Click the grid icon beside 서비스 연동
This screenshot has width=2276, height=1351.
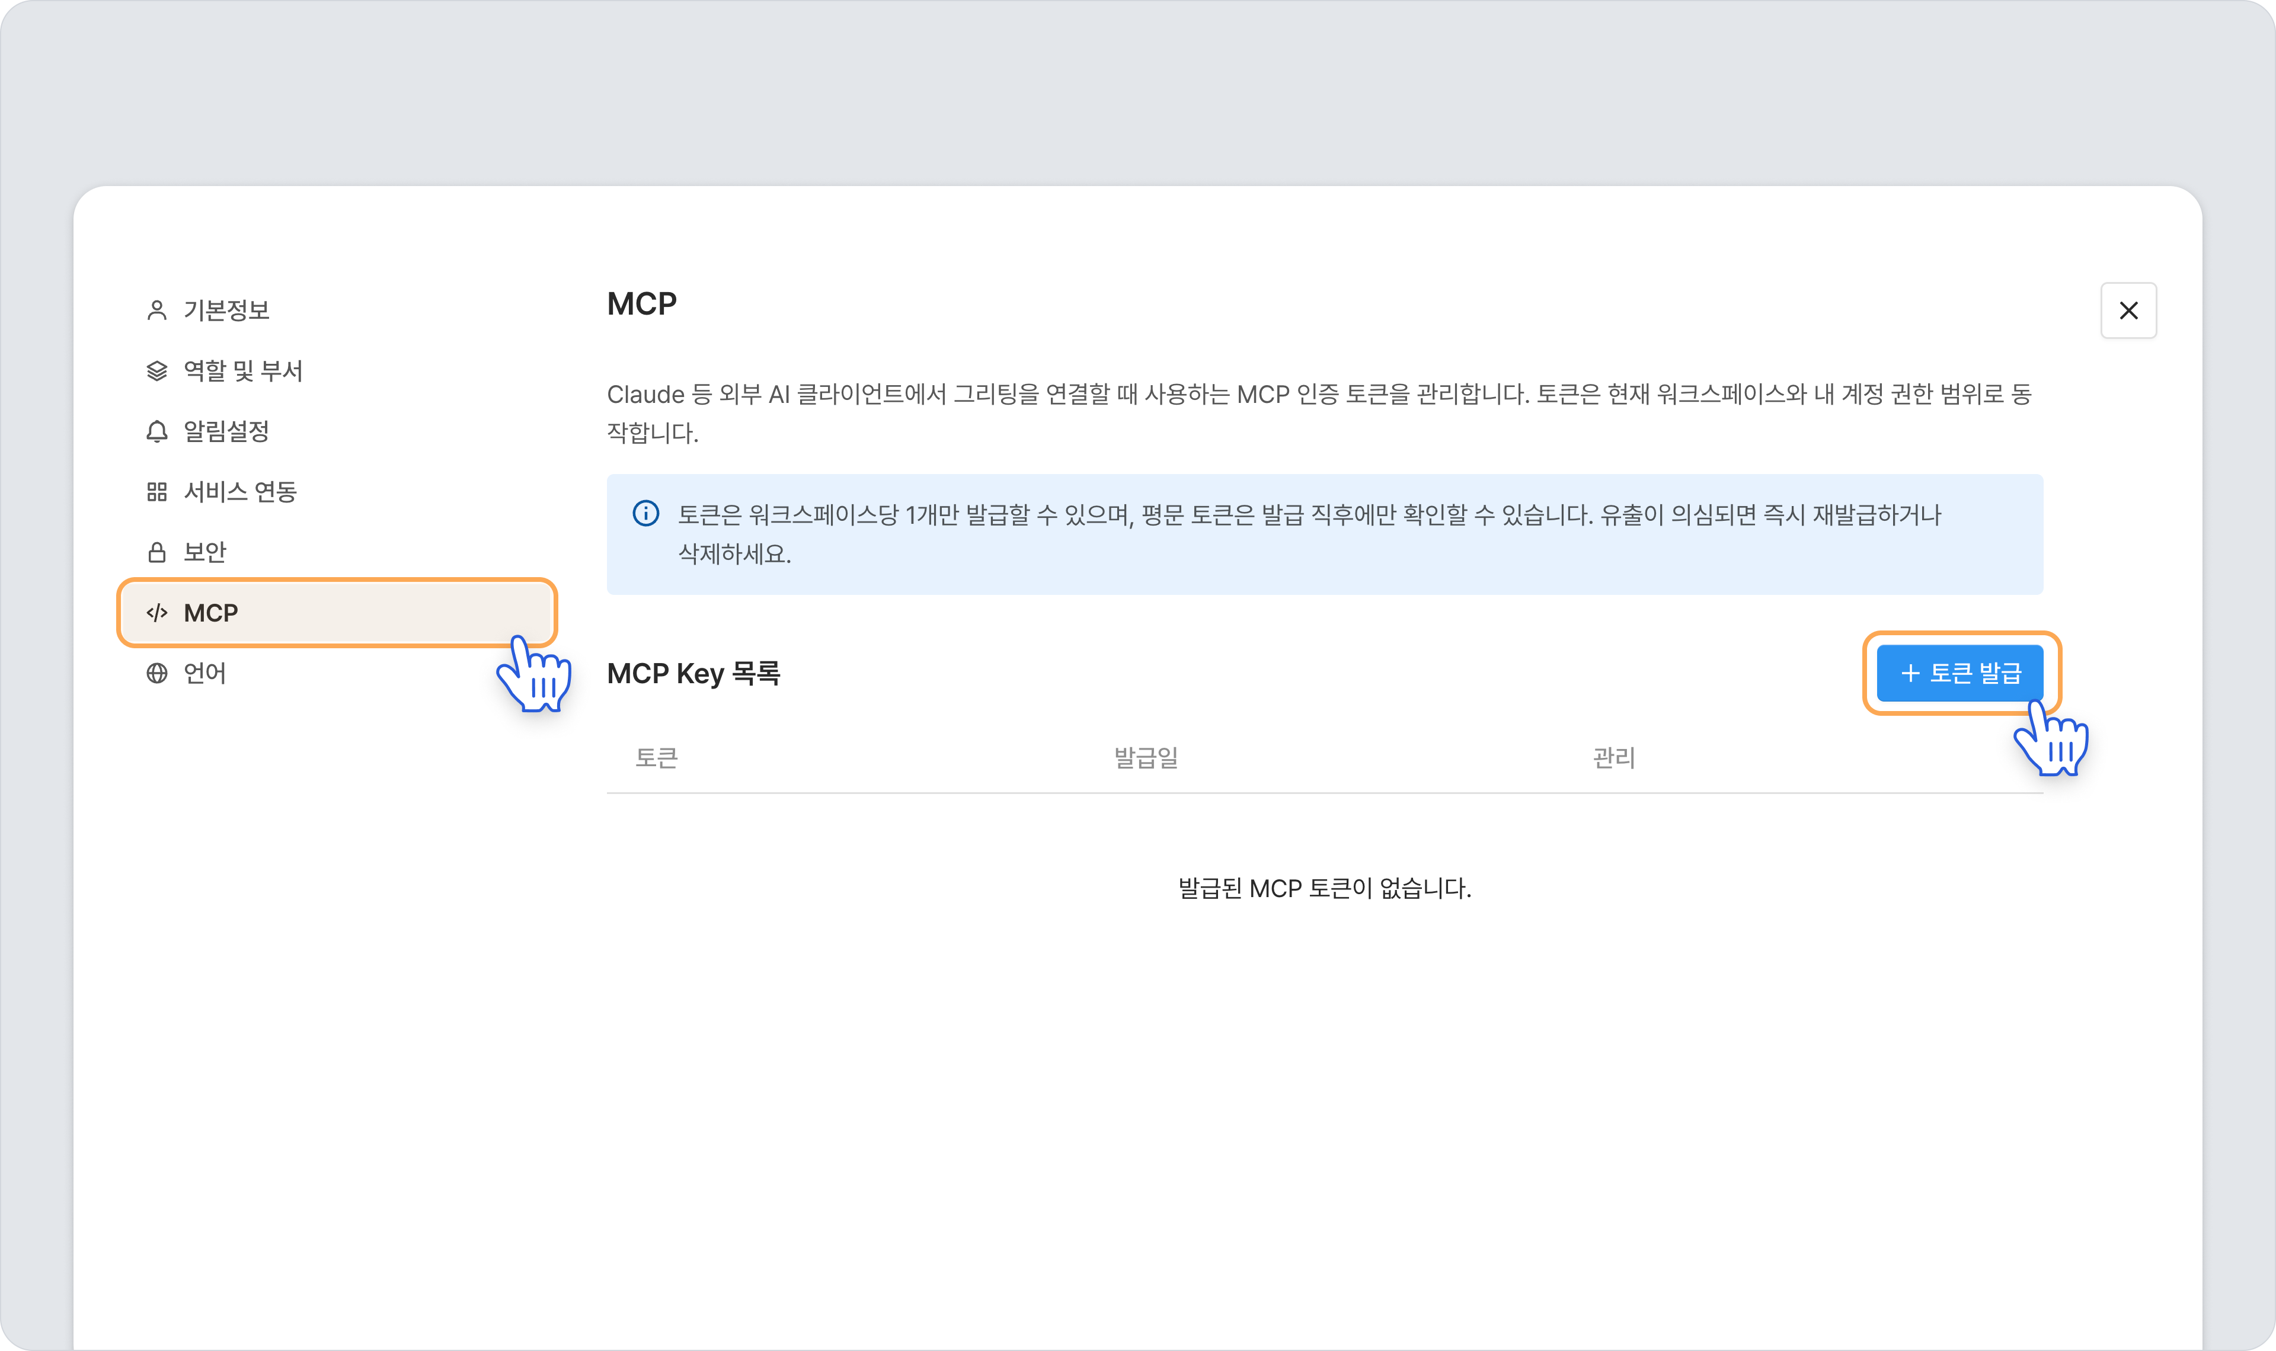click(156, 492)
